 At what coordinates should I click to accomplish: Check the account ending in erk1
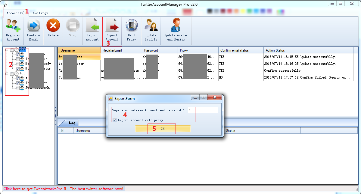(17, 88)
